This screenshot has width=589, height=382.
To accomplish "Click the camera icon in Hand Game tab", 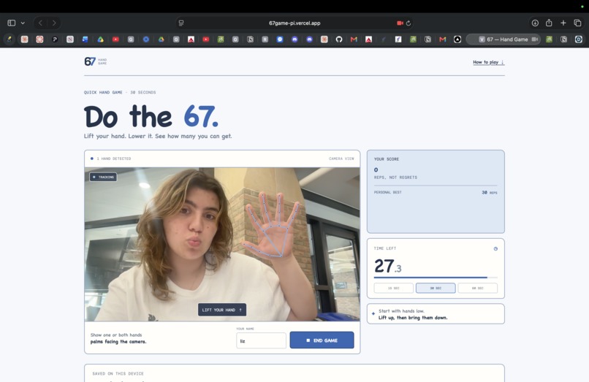I will tap(534, 39).
